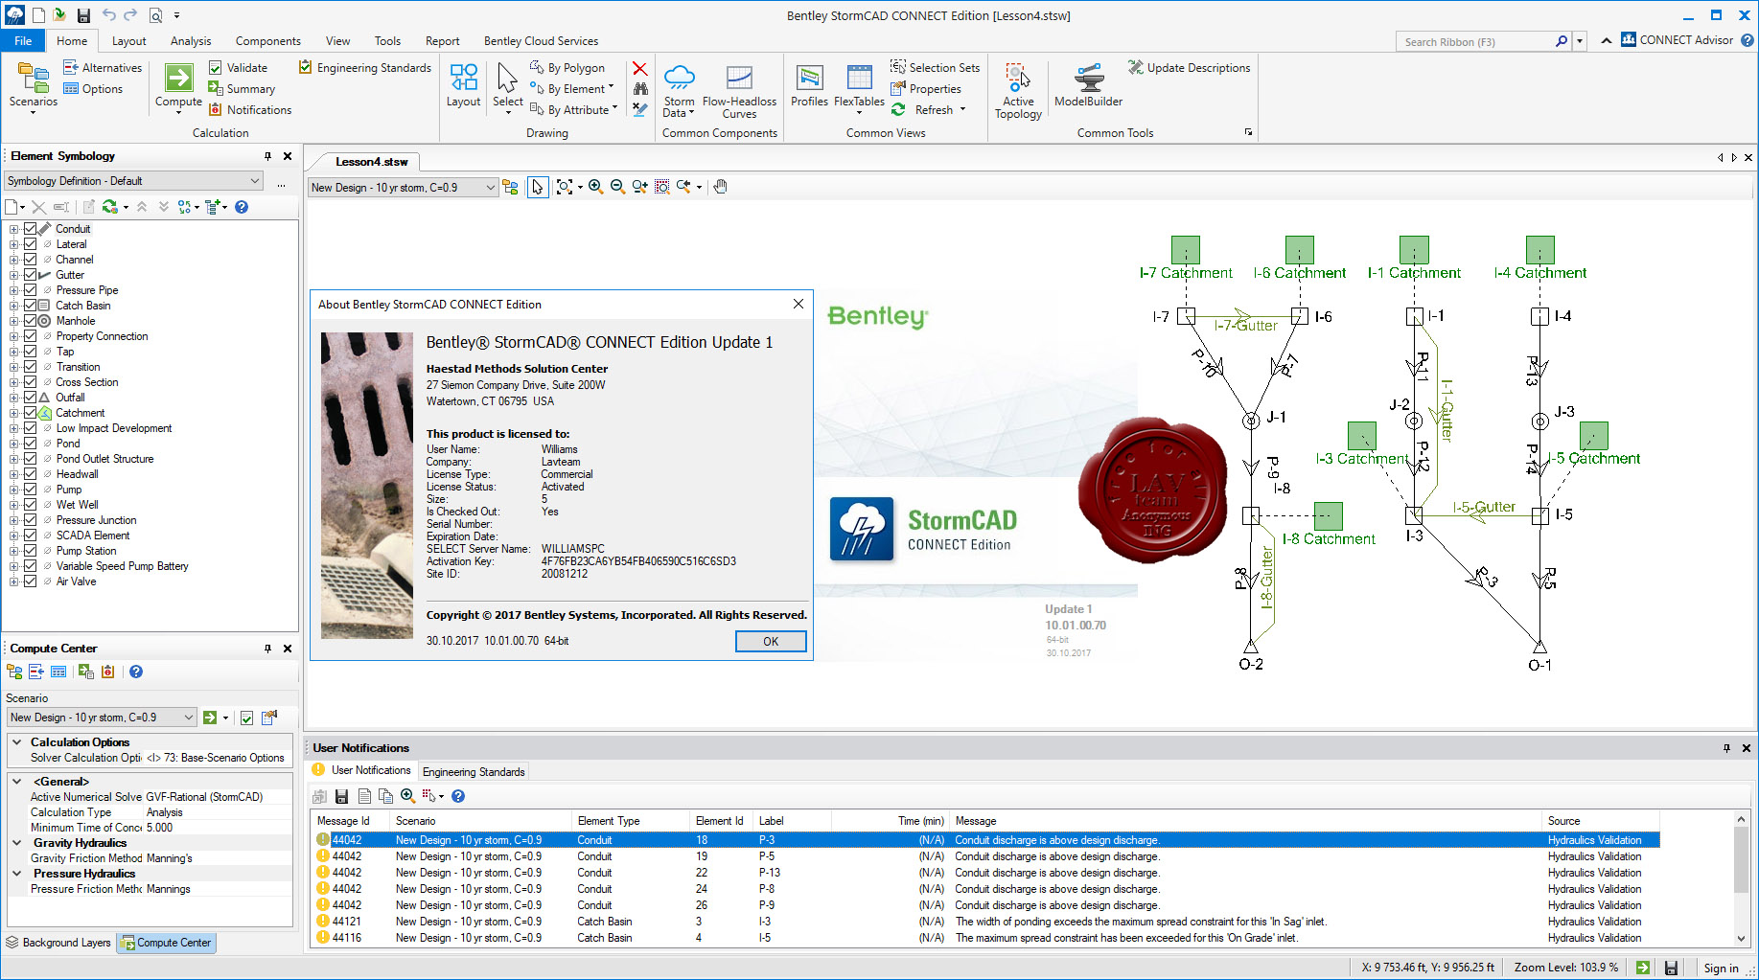This screenshot has height=980, width=1759.
Task: Activate the Select arrow tool
Action: (x=508, y=86)
